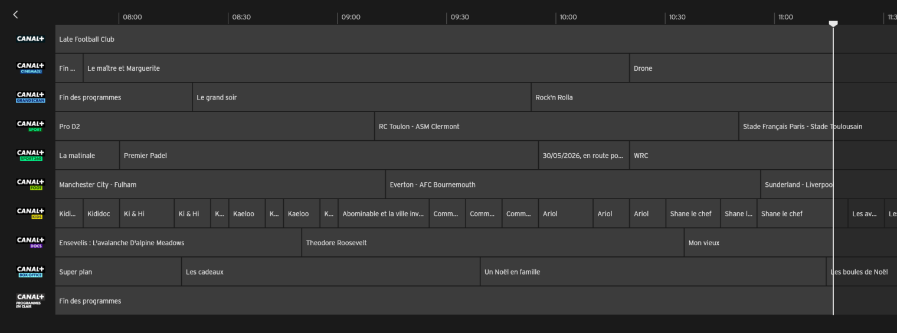897x333 pixels.
Task: Select the CANAL+ Docs channel logo
Action: [30, 243]
